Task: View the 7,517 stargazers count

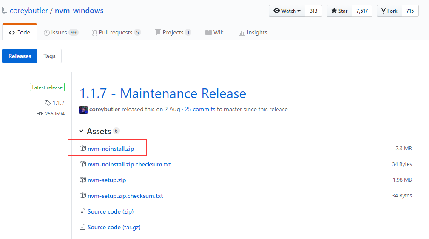Action: [362, 11]
